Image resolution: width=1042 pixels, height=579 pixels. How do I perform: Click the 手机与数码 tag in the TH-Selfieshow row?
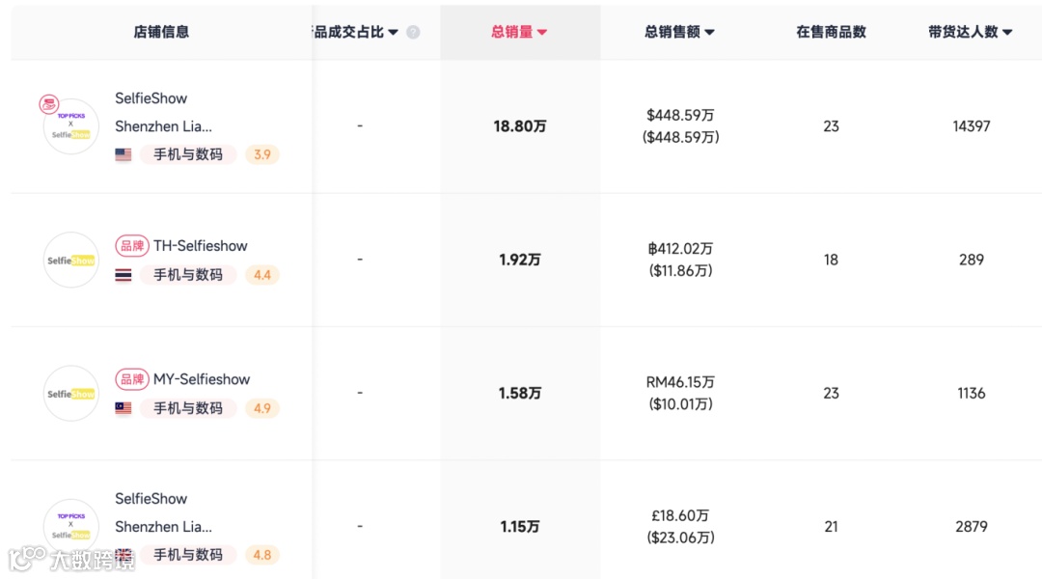click(x=188, y=275)
